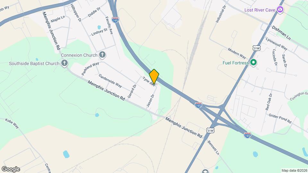
Task: Select the Fuel Fortress place label
Action: (x=236, y=63)
